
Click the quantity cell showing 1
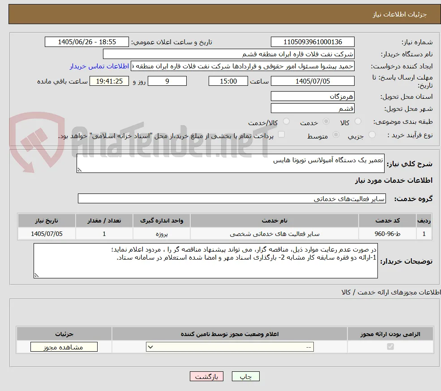click(104, 234)
